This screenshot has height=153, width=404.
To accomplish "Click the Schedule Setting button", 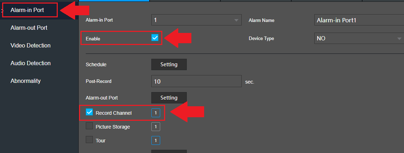I will coord(169,64).
